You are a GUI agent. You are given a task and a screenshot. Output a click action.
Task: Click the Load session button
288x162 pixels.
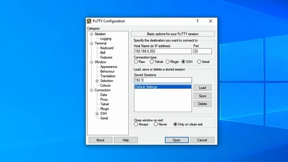[x=202, y=88]
